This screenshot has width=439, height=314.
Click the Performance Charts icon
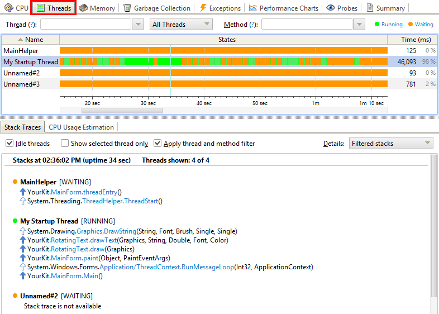point(253,8)
